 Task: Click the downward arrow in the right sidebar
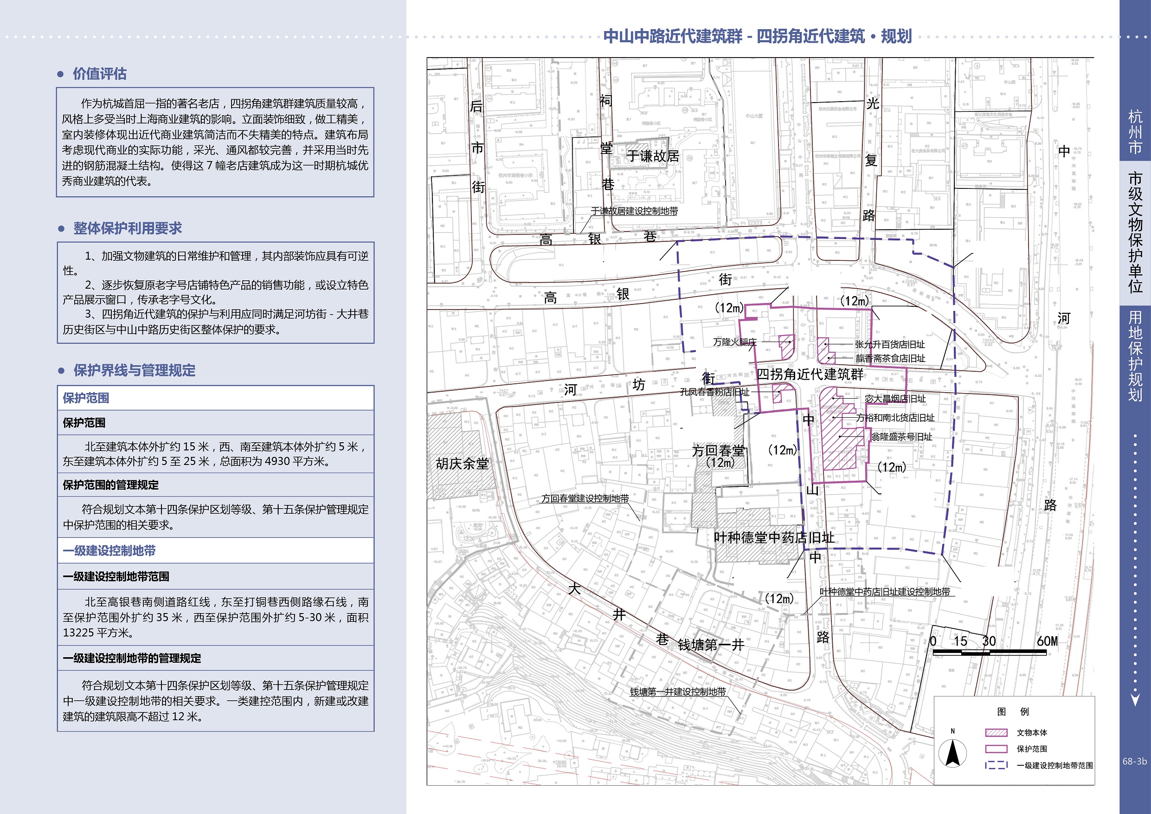point(1135,700)
